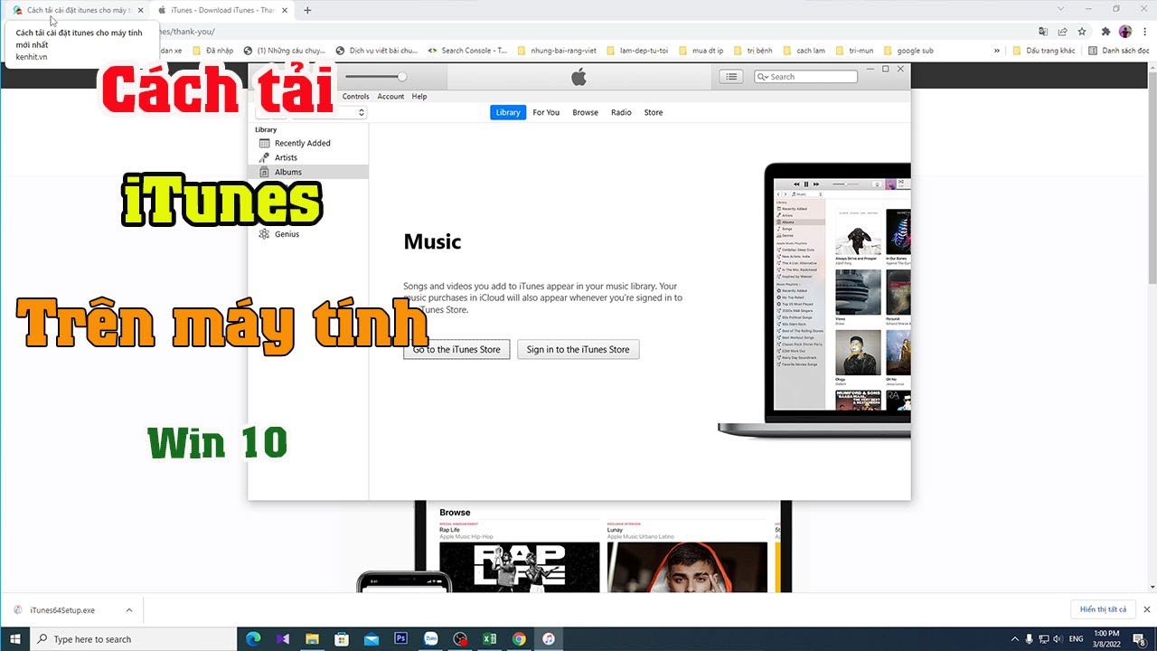
Task: Close the kenhit.vn Chrome tab
Action: (140, 10)
